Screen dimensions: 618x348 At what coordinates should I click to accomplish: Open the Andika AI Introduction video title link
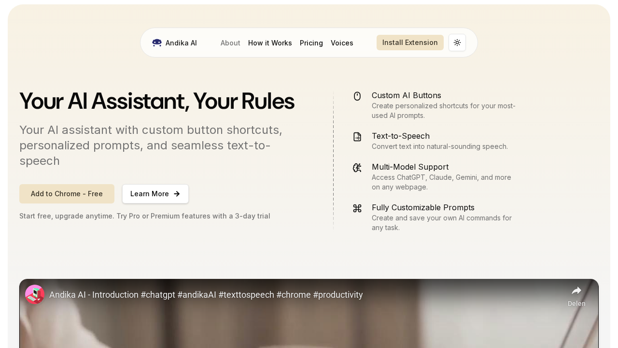[206, 295]
